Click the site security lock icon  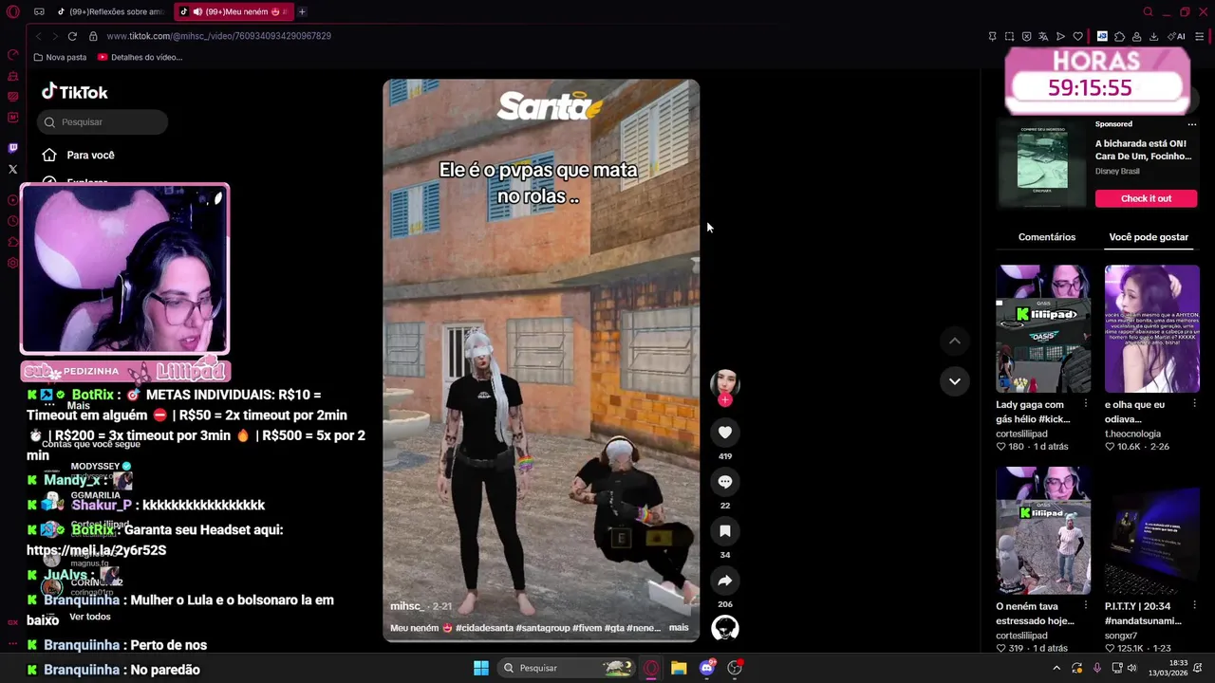(93, 36)
